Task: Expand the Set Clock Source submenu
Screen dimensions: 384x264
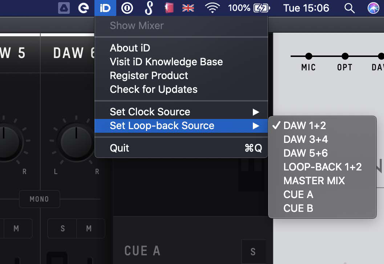Action: tap(181, 112)
